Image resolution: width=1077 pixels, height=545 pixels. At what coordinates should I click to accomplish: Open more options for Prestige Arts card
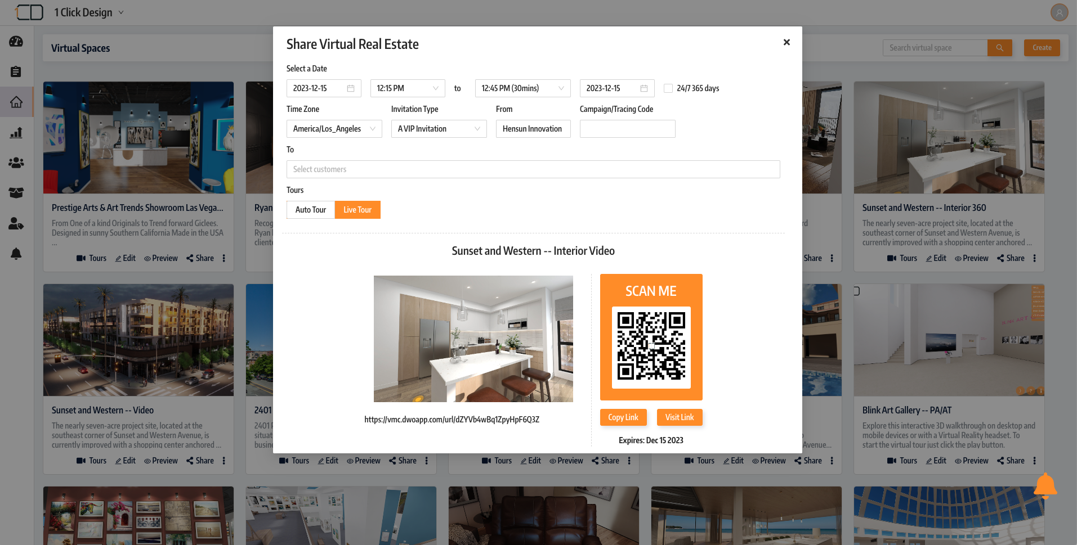tap(224, 258)
